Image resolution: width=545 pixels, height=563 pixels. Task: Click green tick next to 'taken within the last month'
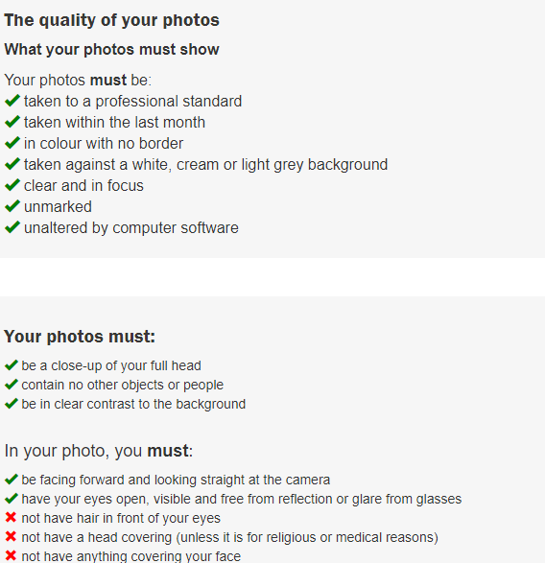point(12,122)
